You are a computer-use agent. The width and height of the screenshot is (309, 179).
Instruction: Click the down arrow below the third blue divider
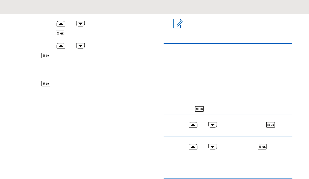[x=213, y=147]
